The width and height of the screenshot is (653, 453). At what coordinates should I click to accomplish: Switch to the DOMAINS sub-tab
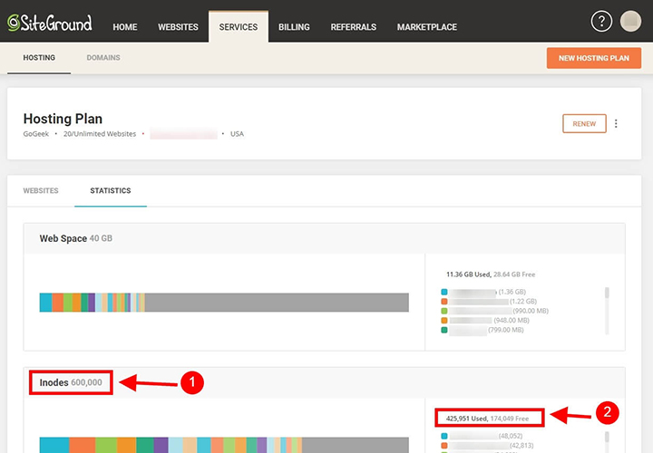tap(103, 58)
